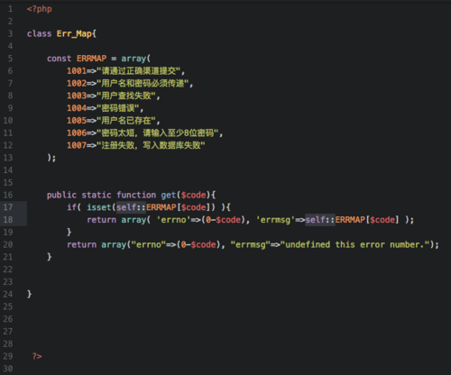This screenshot has height=375, width=451.
Task: Click error code 1001 key
Action: pos(77,71)
